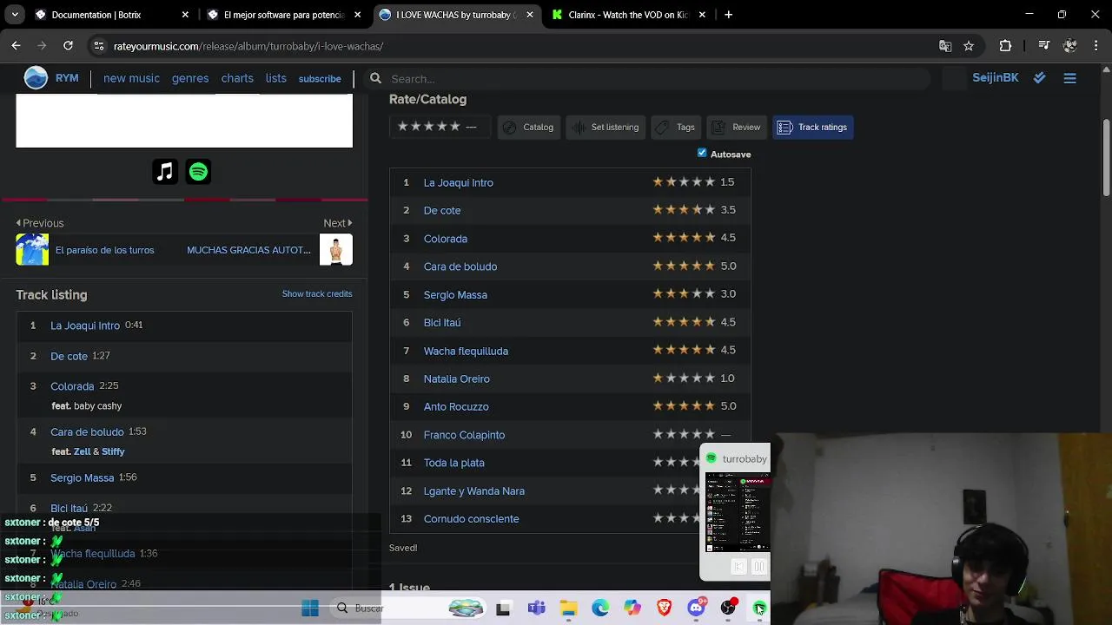
Task: Open a new browser tab
Action: pos(728,15)
